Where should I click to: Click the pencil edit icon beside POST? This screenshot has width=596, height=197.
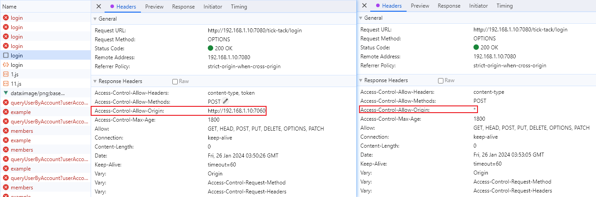pos(226,101)
